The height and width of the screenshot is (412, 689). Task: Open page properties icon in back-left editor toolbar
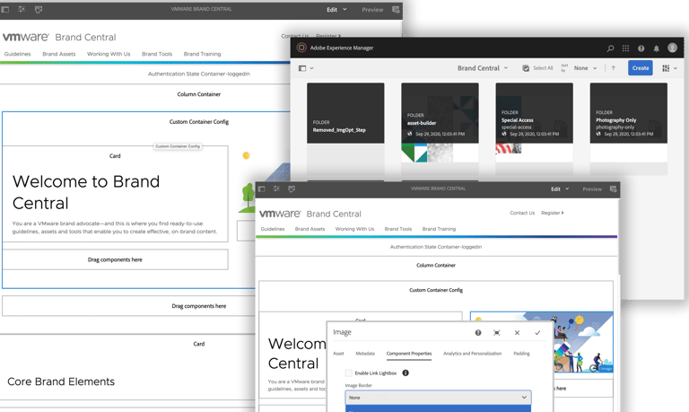pos(22,9)
